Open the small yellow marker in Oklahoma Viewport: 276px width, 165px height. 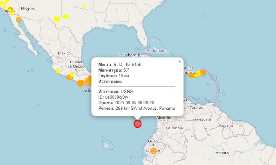85,7
